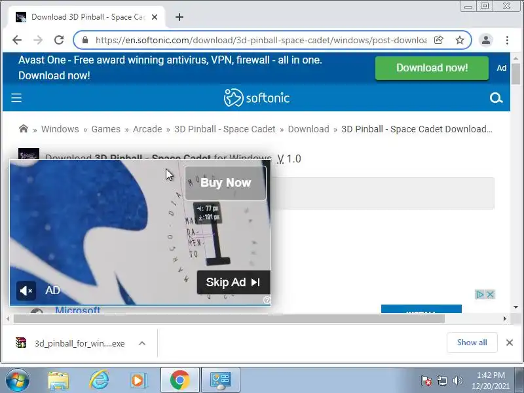The width and height of the screenshot is (524, 393).
Task: Click the forward navigation arrow
Action: pyautogui.click(x=38, y=40)
